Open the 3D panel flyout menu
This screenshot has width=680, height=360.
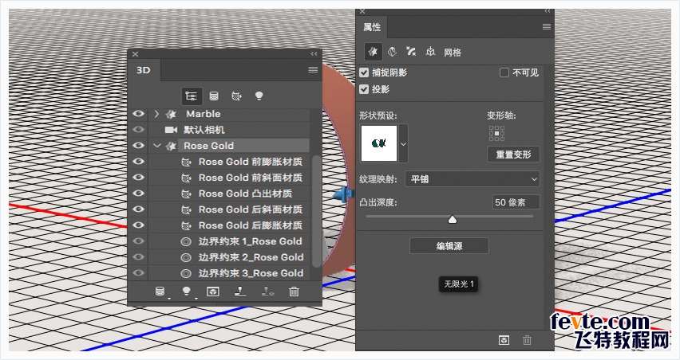[313, 69]
